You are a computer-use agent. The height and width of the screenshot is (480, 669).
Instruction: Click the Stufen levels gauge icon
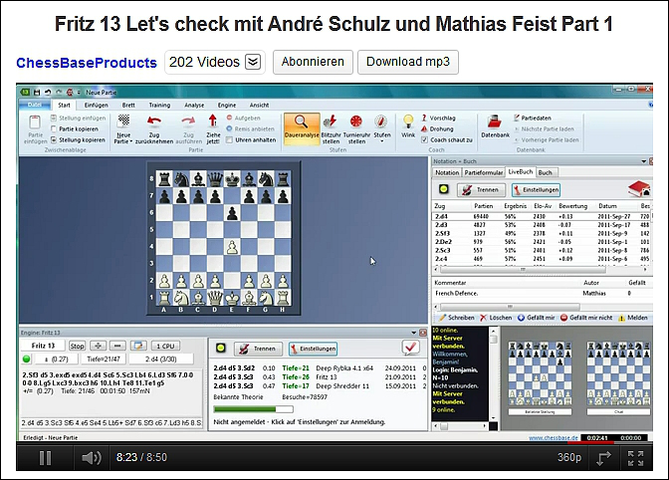click(381, 121)
